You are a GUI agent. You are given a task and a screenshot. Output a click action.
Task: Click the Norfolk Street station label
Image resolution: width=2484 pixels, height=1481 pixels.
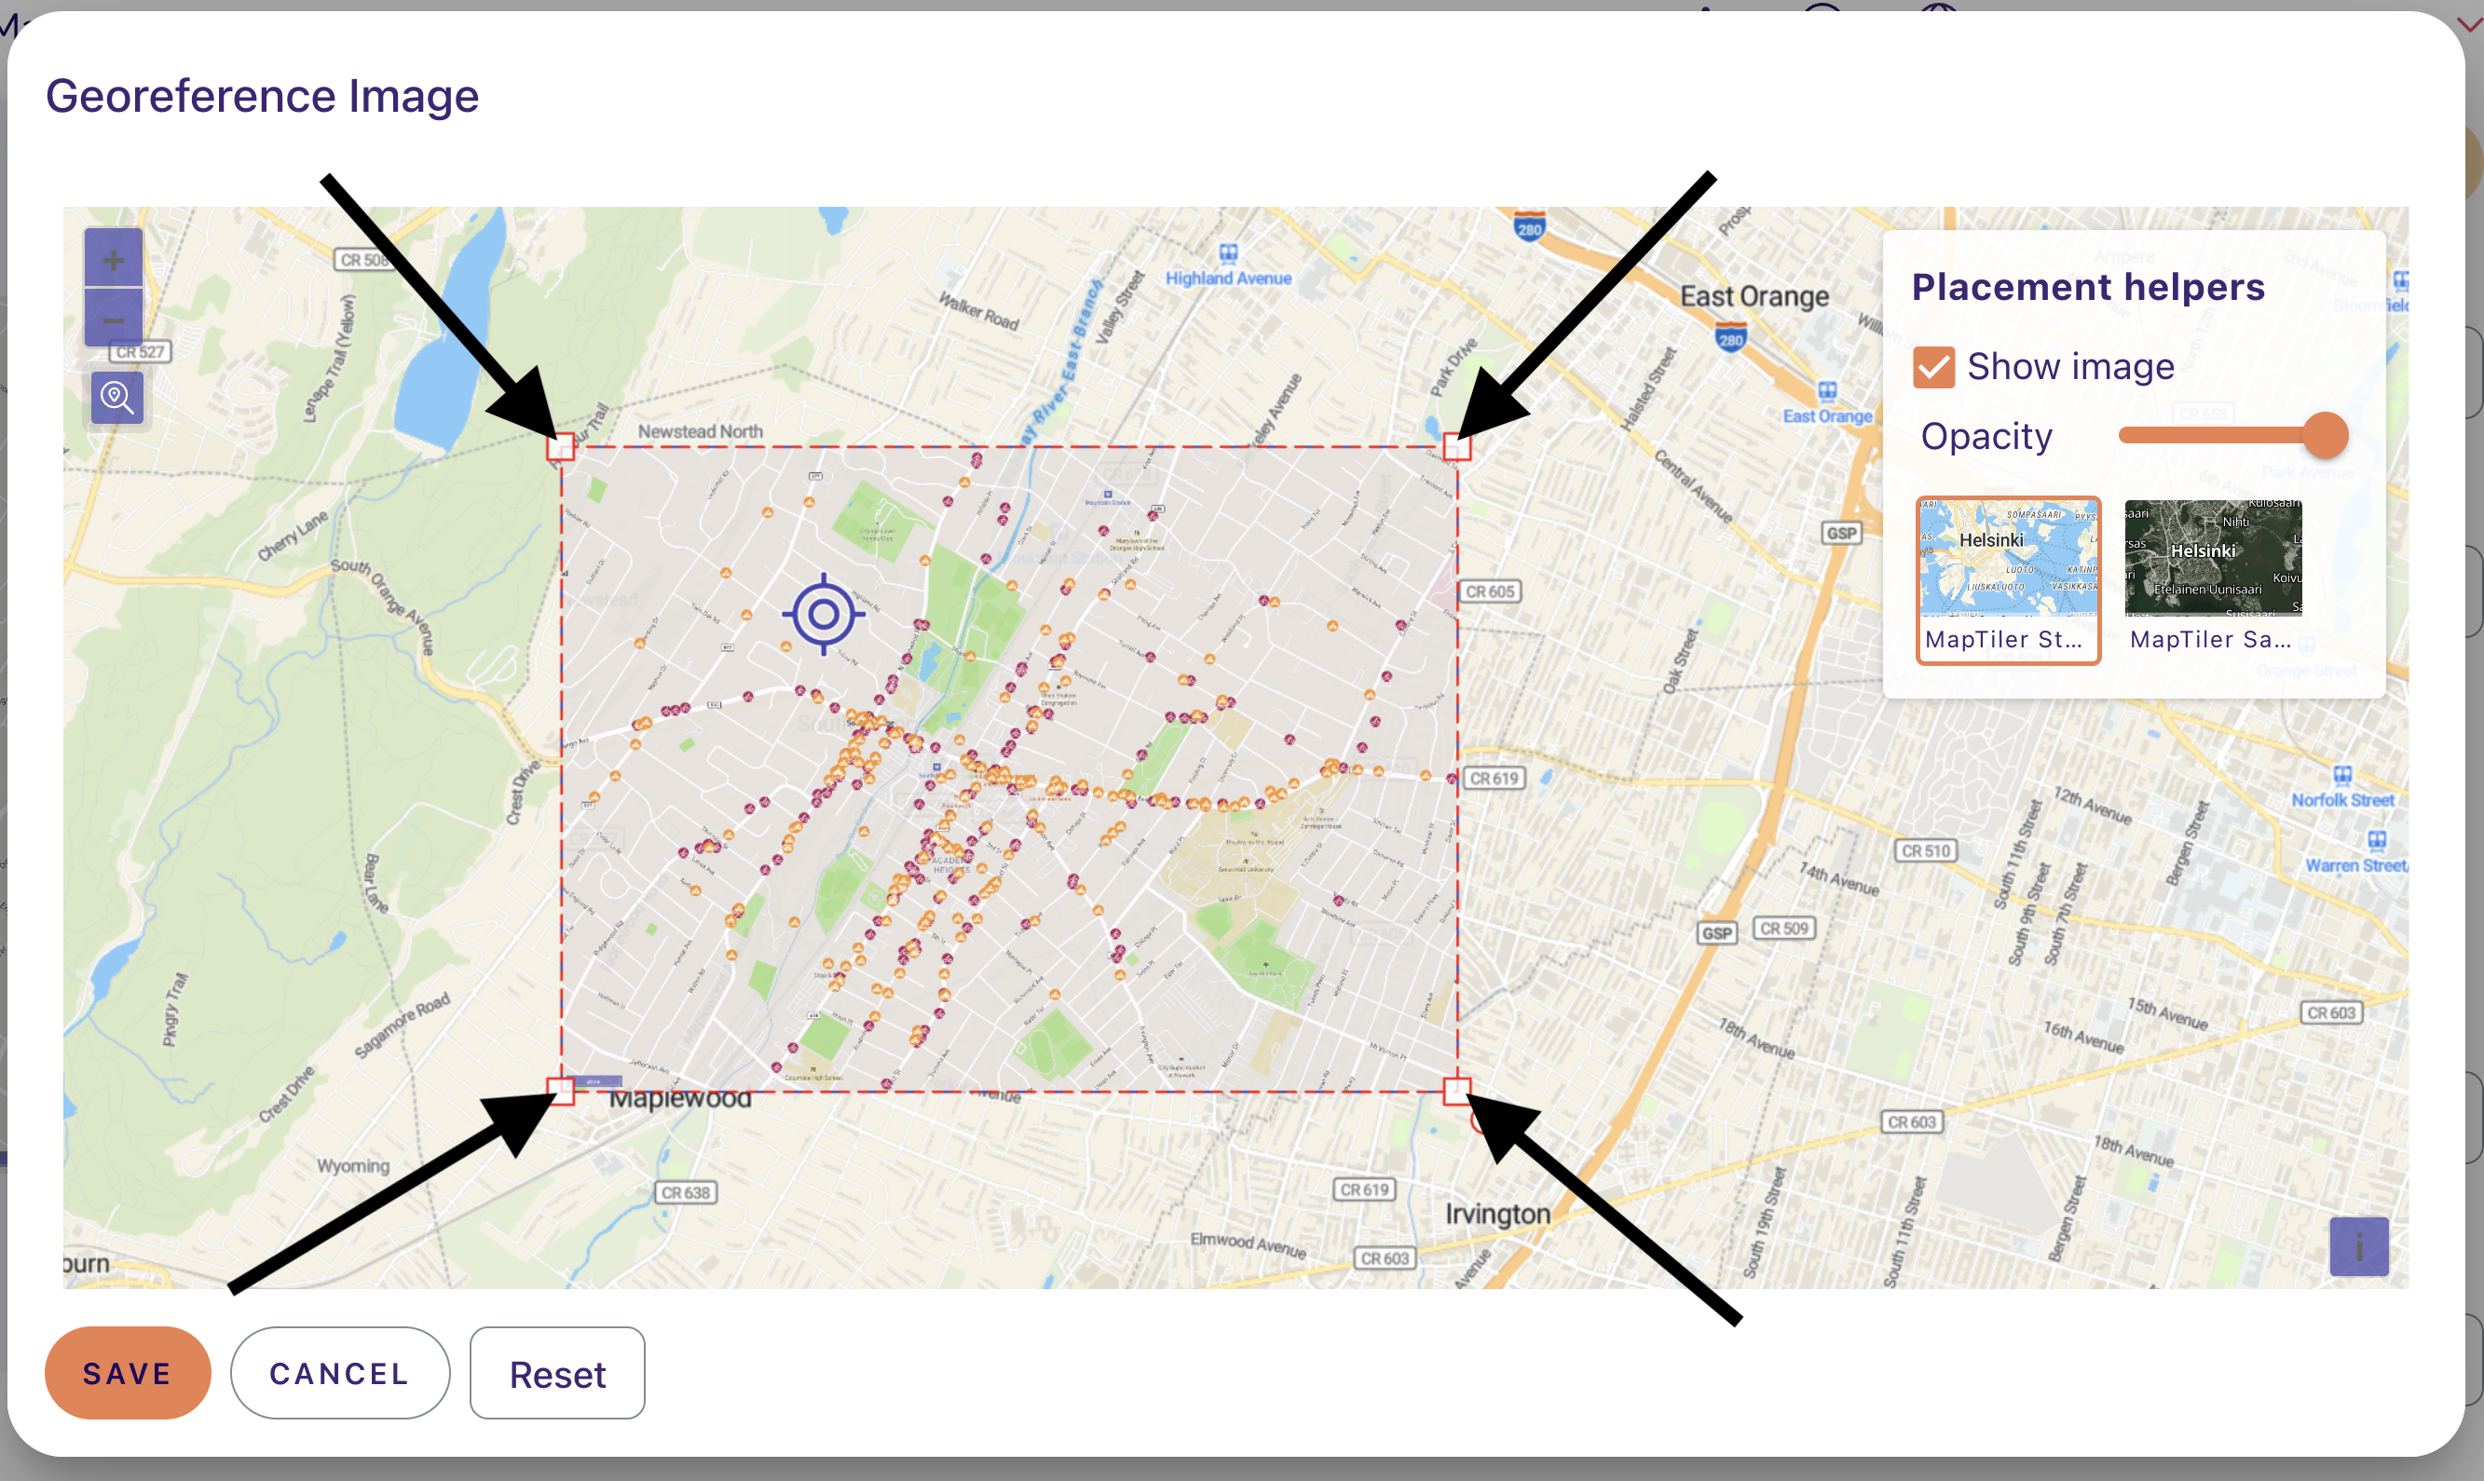coord(2342,799)
